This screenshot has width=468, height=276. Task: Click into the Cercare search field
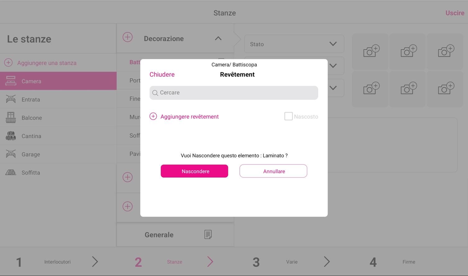(234, 93)
